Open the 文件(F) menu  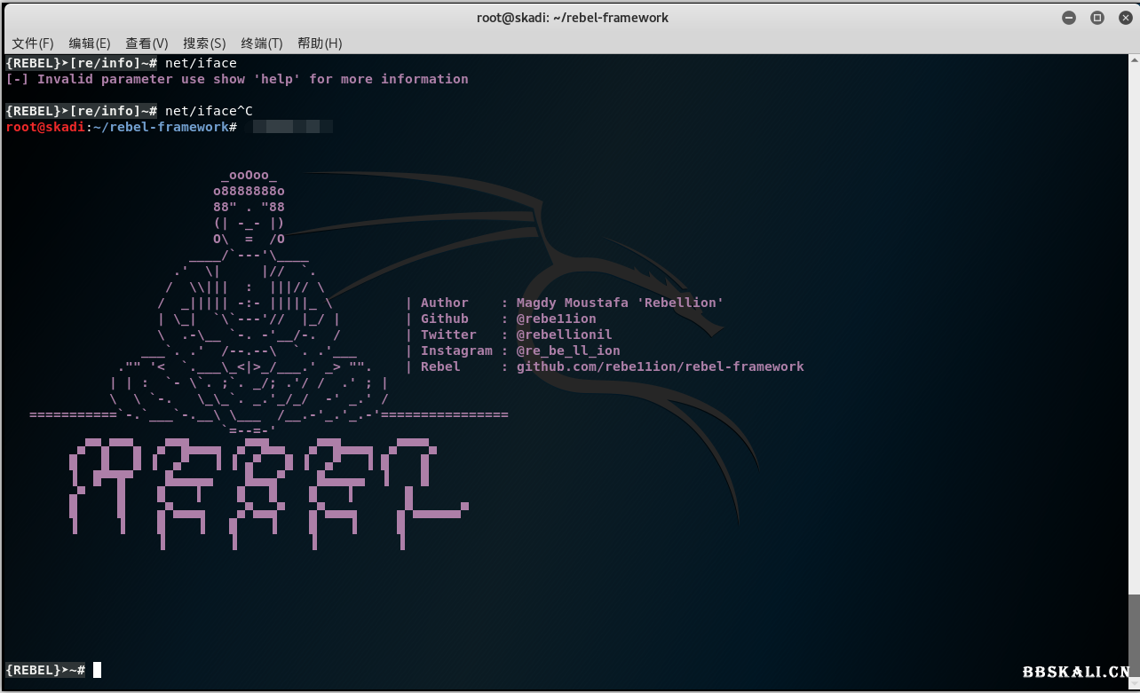[x=33, y=43]
